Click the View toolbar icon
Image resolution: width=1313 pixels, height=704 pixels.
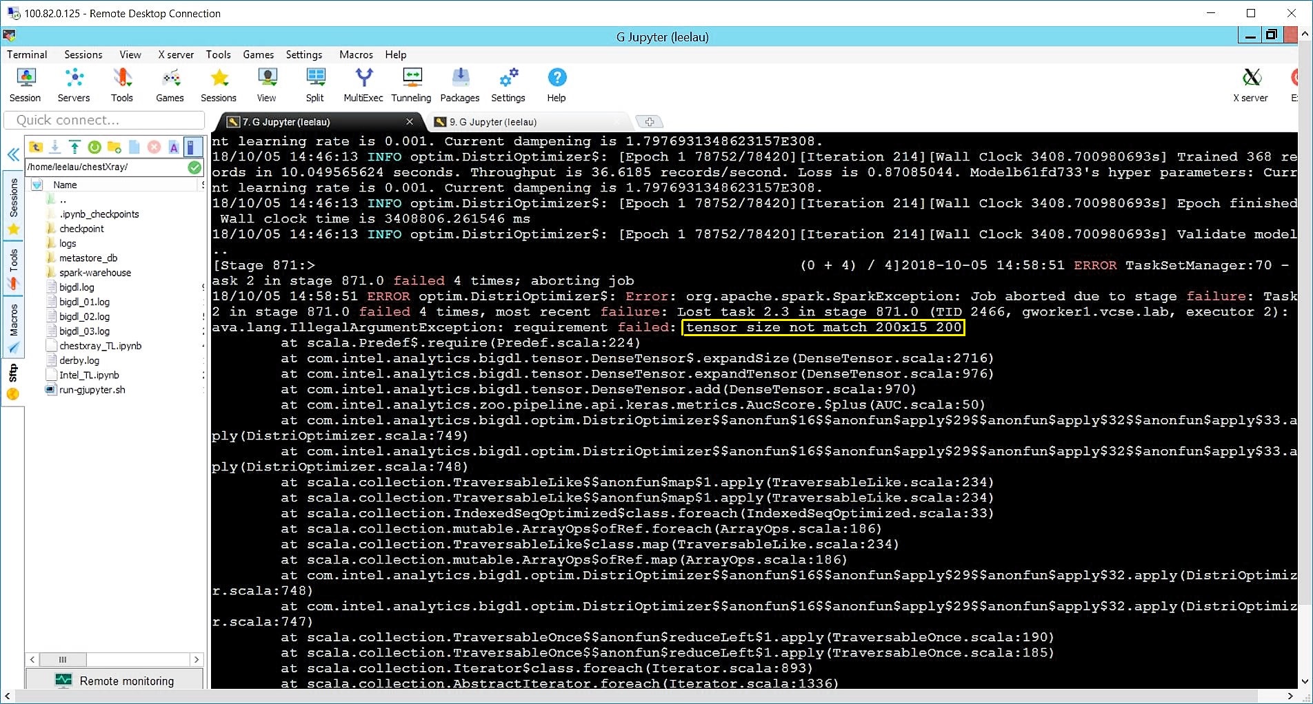[x=267, y=85]
